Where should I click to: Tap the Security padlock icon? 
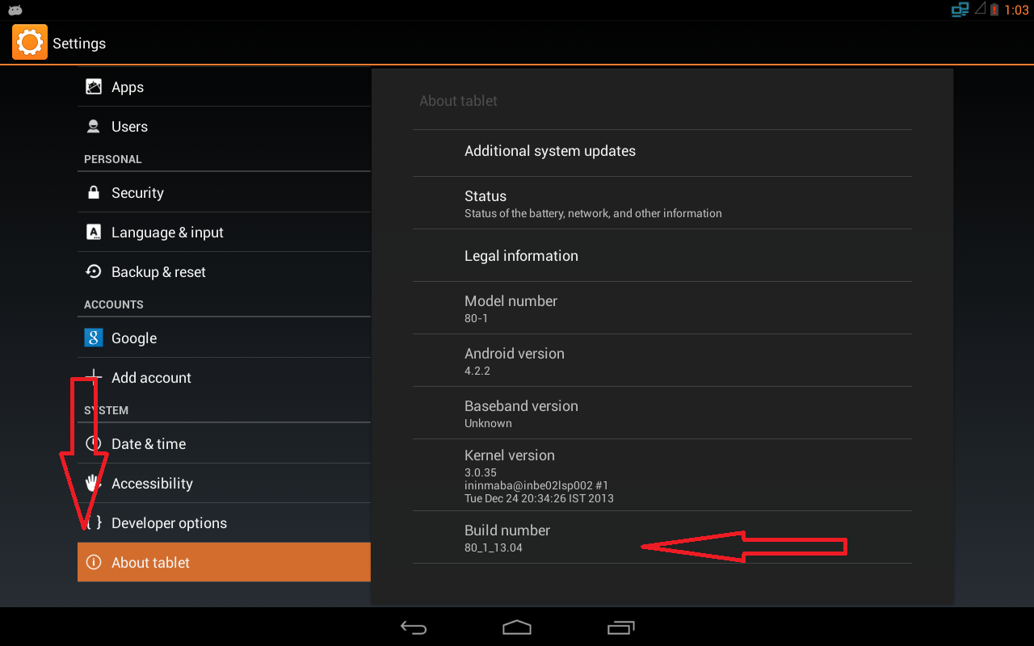click(x=94, y=192)
